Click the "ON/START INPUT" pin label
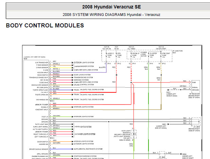The height and width of the screenshot is (159, 210). [x=42, y=110]
